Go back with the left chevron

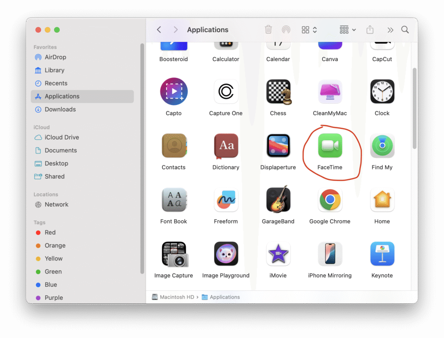pyautogui.click(x=159, y=29)
